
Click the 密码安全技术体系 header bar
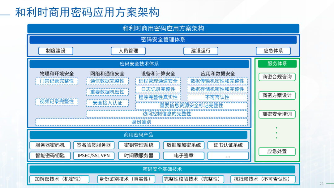[x=139, y=64]
